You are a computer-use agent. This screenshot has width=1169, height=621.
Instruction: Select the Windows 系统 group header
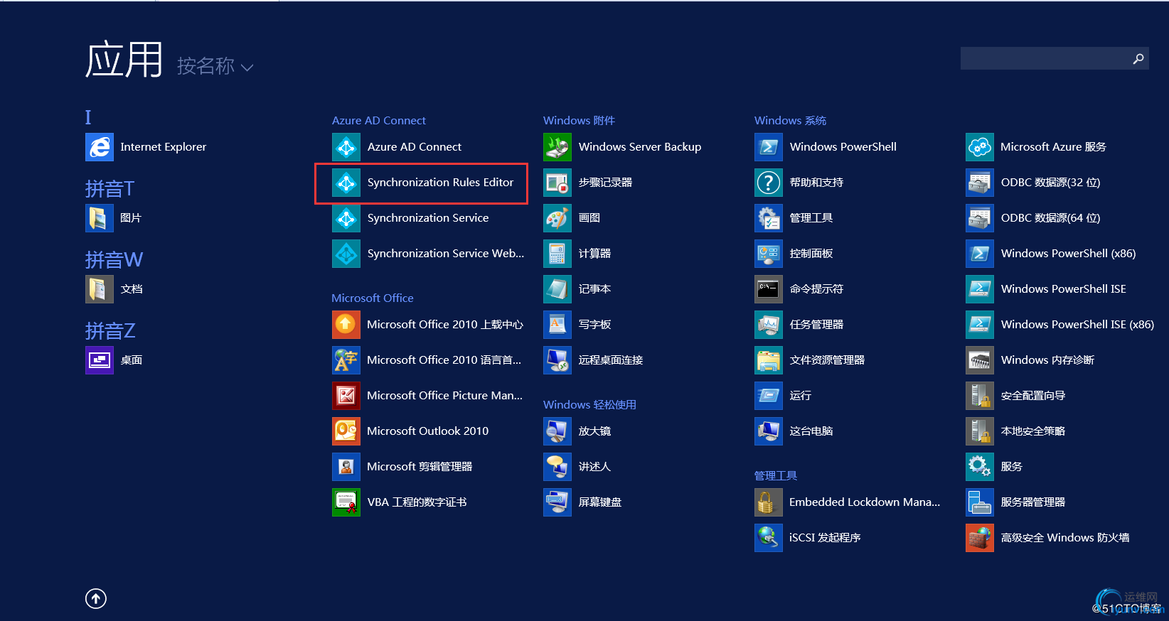click(790, 121)
